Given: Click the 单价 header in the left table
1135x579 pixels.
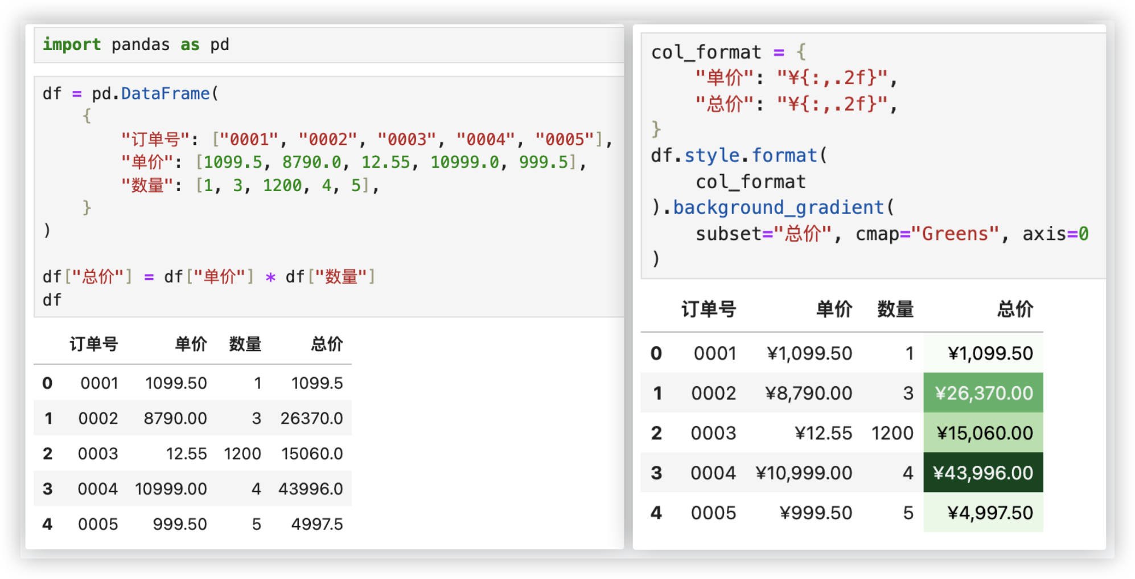Looking at the screenshot, I should [x=191, y=344].
